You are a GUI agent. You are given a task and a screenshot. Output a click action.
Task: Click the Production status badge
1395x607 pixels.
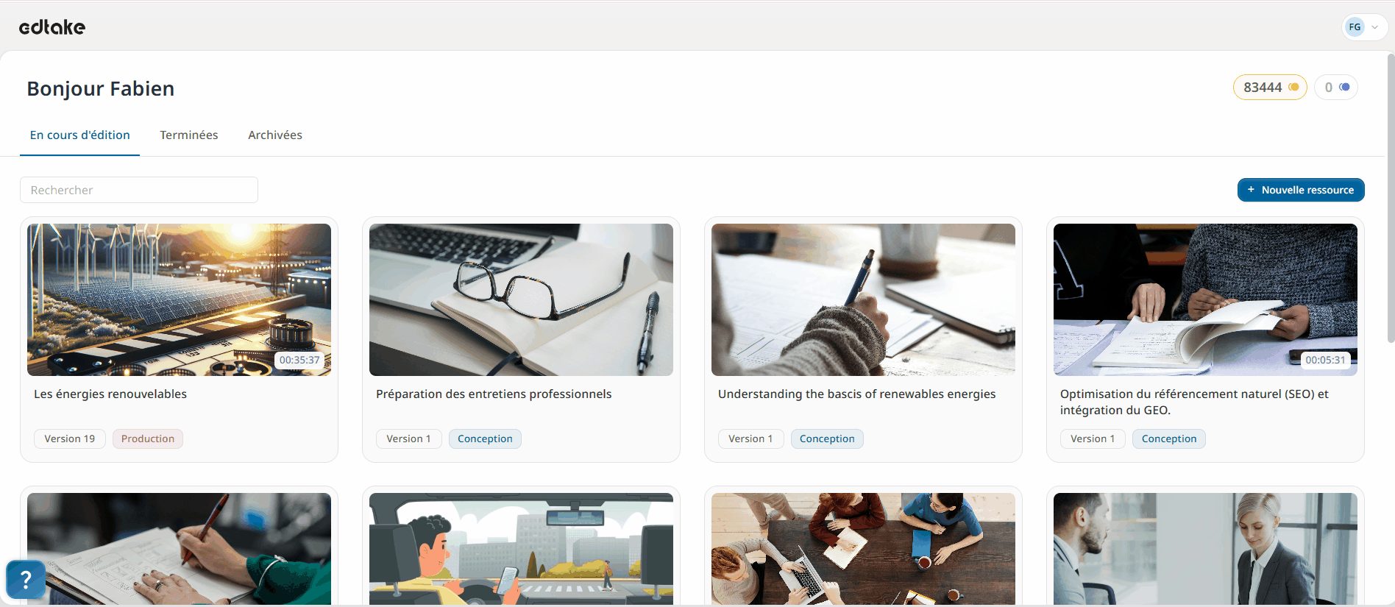point(148,439)
